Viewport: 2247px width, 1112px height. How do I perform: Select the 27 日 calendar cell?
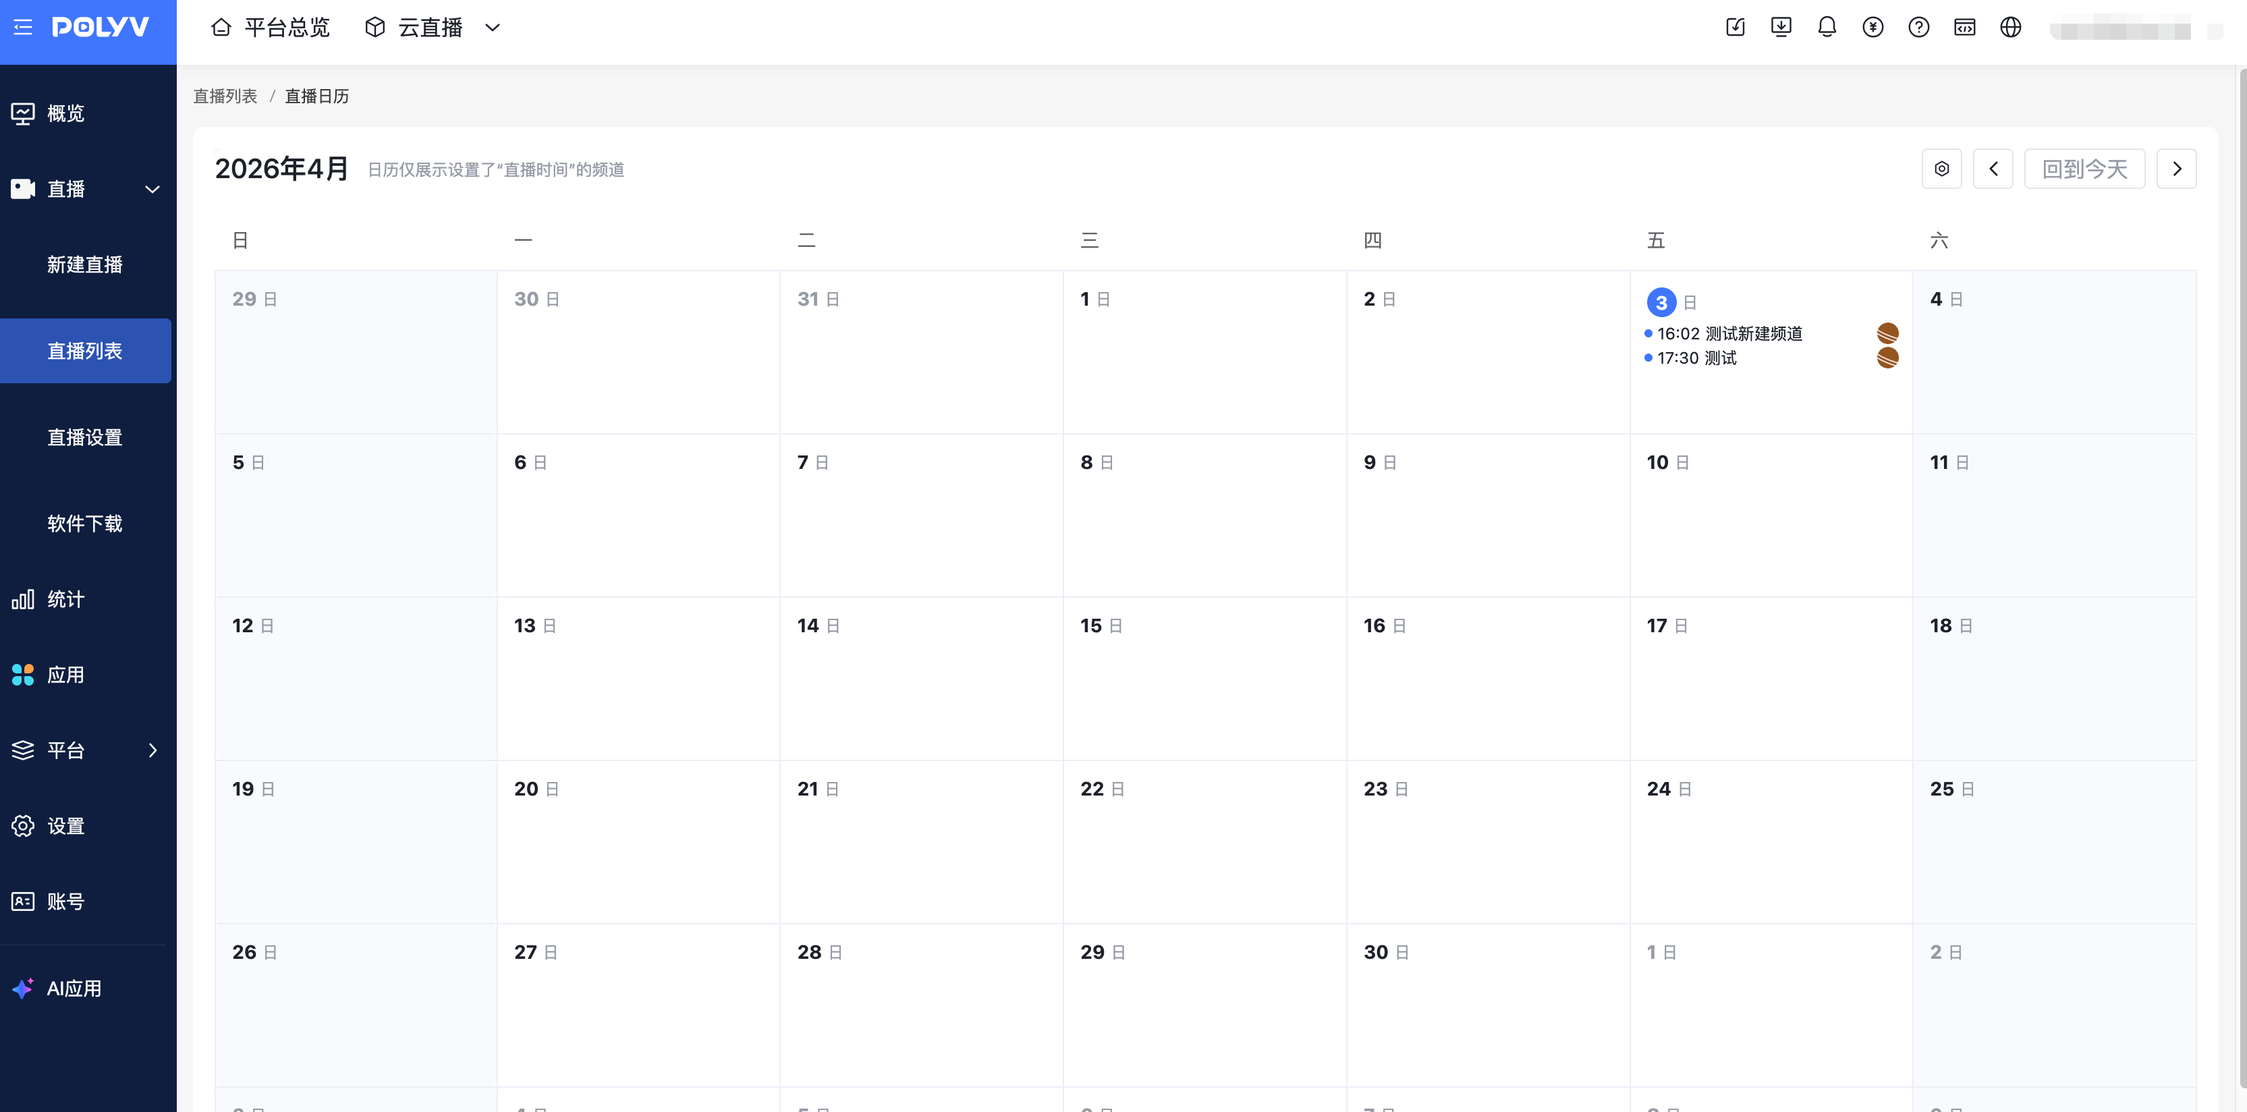(x=638, y=1005)
